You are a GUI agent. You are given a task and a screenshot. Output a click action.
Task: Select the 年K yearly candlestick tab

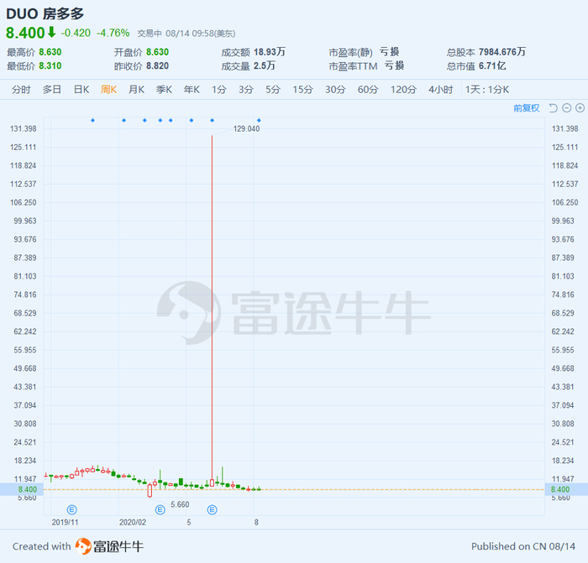point(192,90)
